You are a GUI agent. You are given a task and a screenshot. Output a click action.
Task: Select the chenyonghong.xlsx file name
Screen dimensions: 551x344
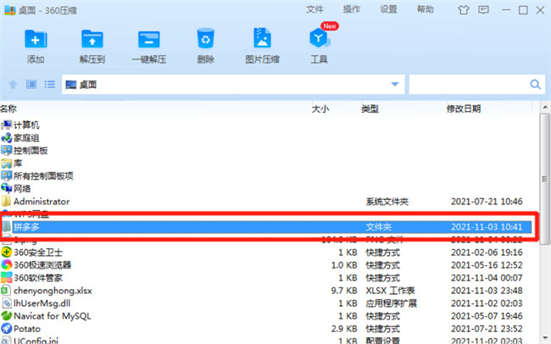click(53, 291)
